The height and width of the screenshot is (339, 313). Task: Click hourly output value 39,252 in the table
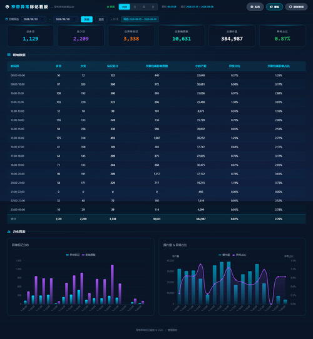(x=201, y=138)
